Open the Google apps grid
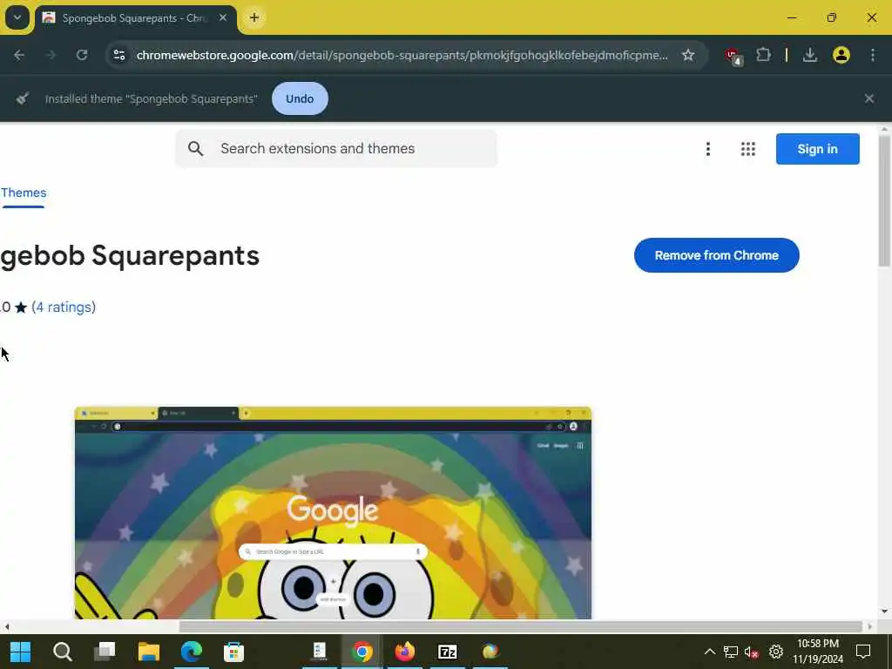The width and height of the screenshot is (892, 669). (748, 149)
